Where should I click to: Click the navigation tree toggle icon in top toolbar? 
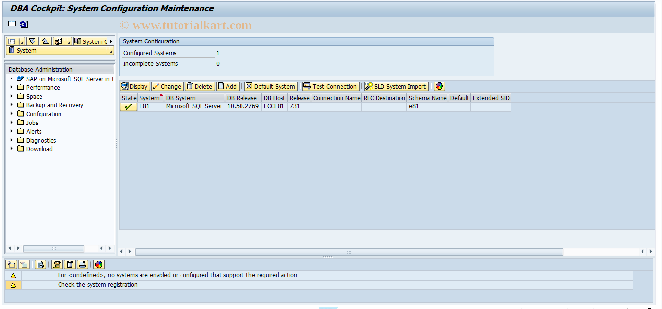(x=12, y=24)
